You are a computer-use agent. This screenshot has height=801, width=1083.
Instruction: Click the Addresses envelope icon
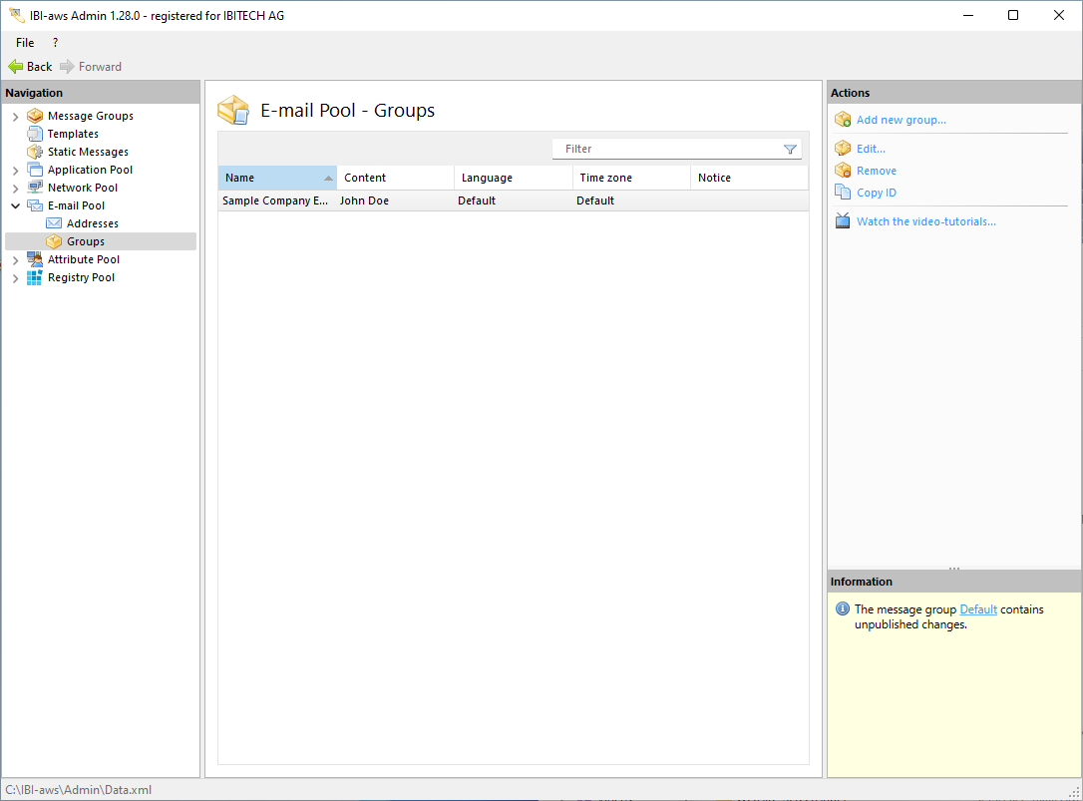(54, 223)
